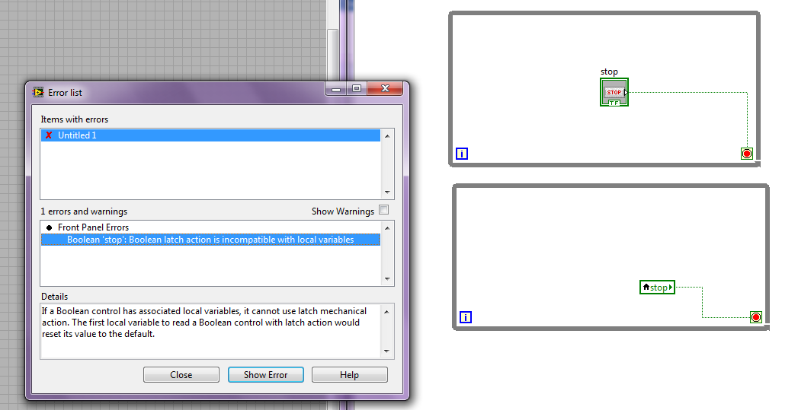The height and width of the screenshot is (410, 798).
Task: Select the Boolean latch action error row
Action: tap(210, 240)
